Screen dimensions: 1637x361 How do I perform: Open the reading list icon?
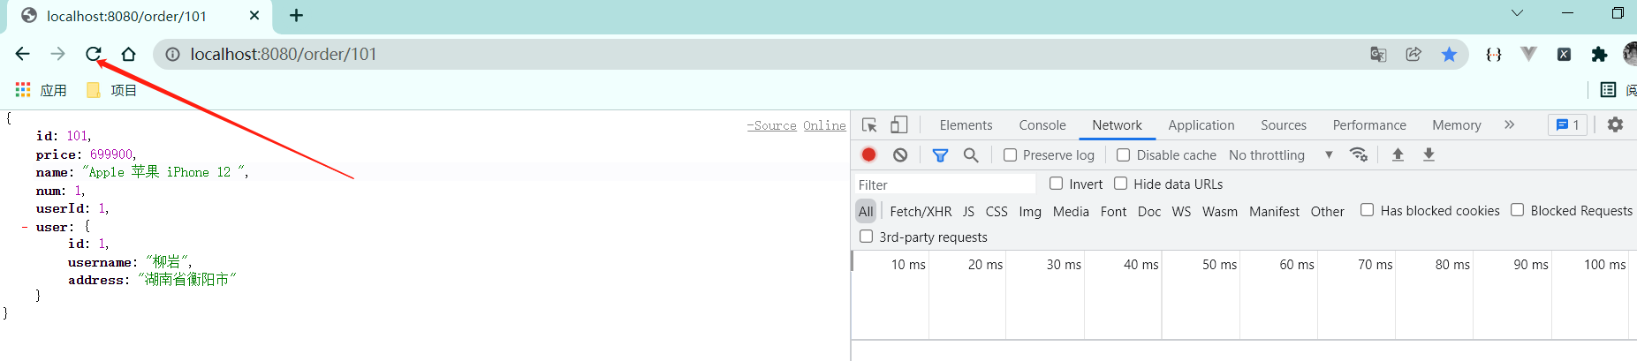click(1608, 90)
